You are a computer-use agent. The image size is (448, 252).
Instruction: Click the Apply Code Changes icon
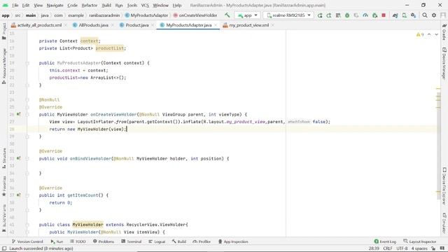pos(338,15)
